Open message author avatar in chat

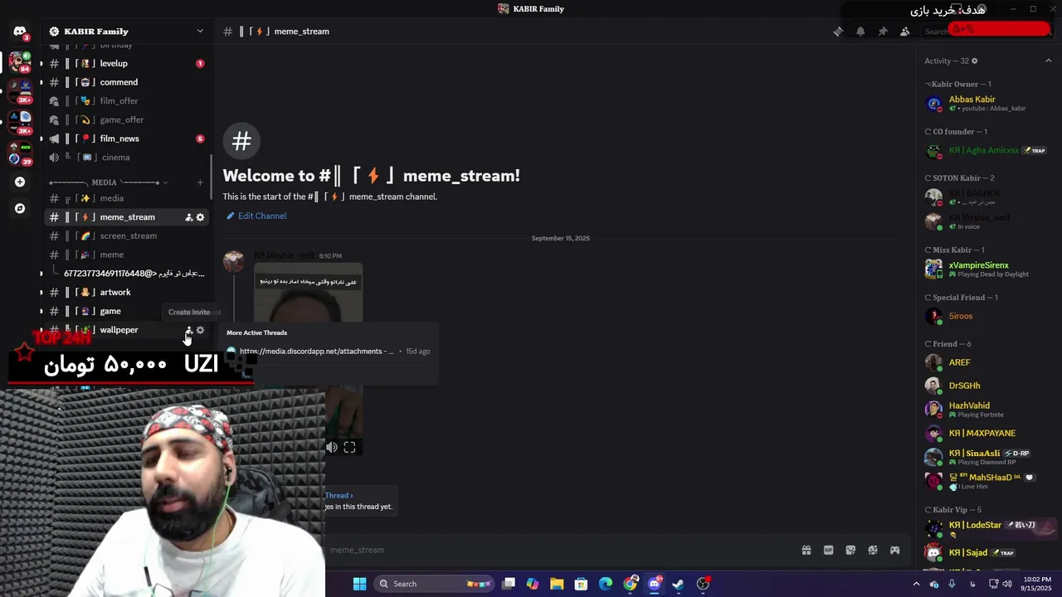(x=234, y=261)
